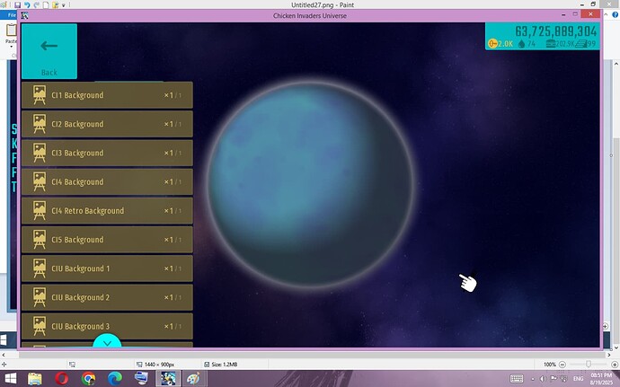Click the CIU Background 3 label text
The height and width of the screenshot is (387, 620).
81,326
